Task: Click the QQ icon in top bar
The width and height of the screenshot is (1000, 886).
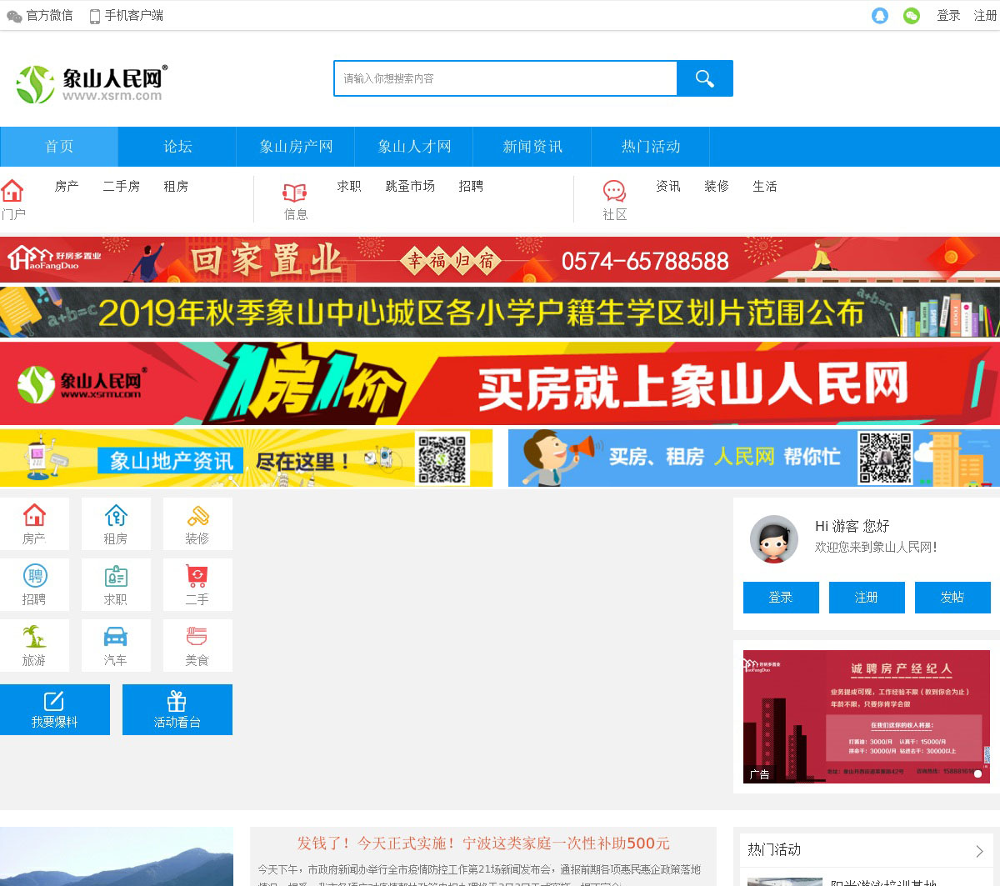Action: pos(880,16)
